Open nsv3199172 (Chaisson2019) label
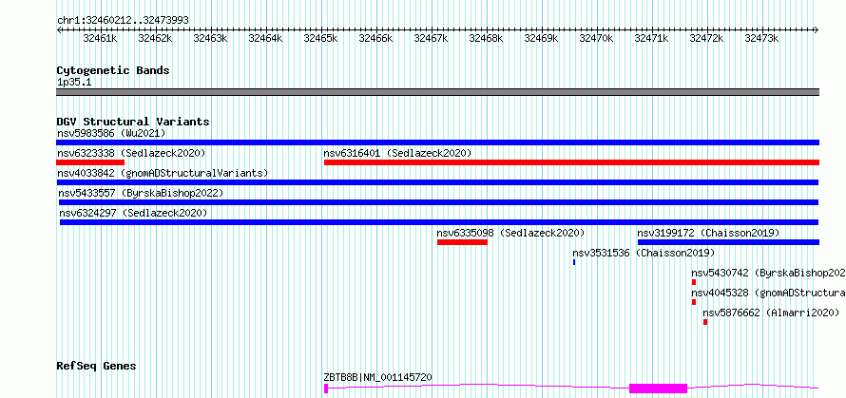 [x=708, y=233]
